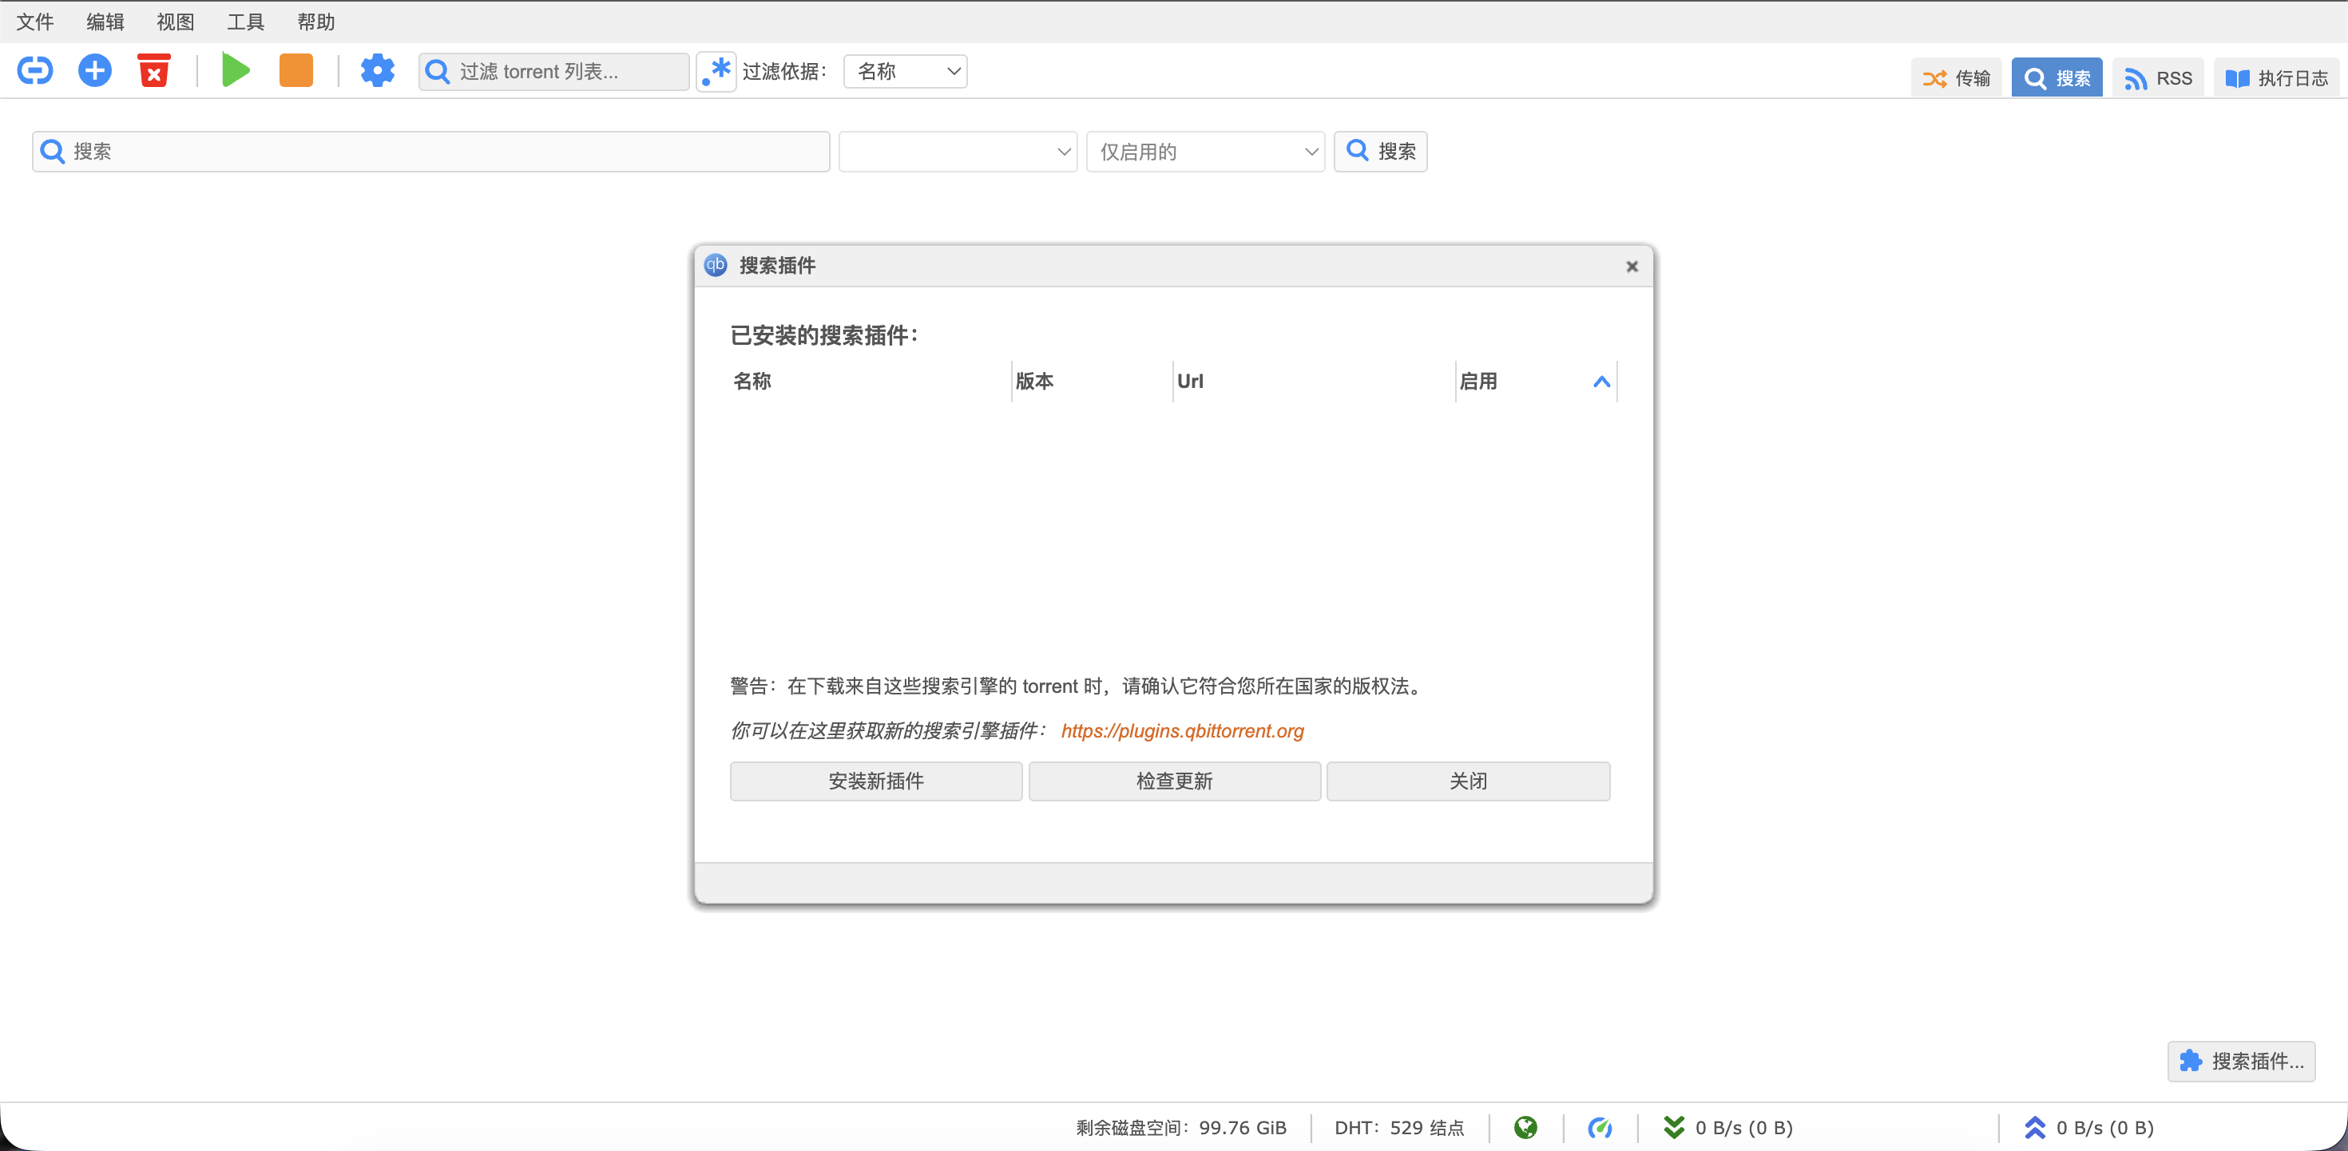The height and width of the screenshot is (1151, 2348).
Task: Click the alternative speed limits gauge icon
Action: tap(1601, 1127)
